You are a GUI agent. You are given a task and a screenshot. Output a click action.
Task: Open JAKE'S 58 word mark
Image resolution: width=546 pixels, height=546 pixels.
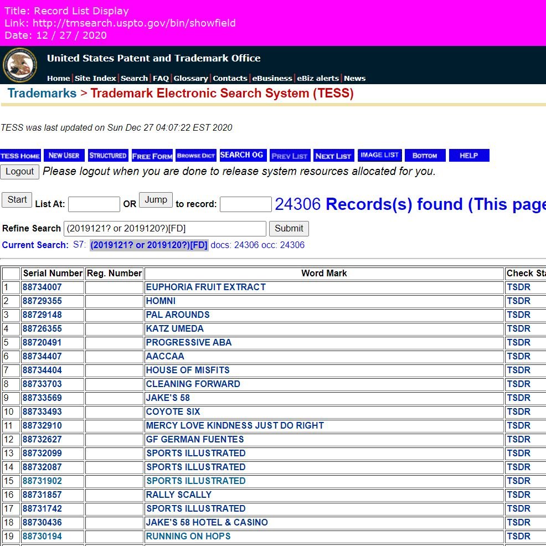click(x=168, y=398)
